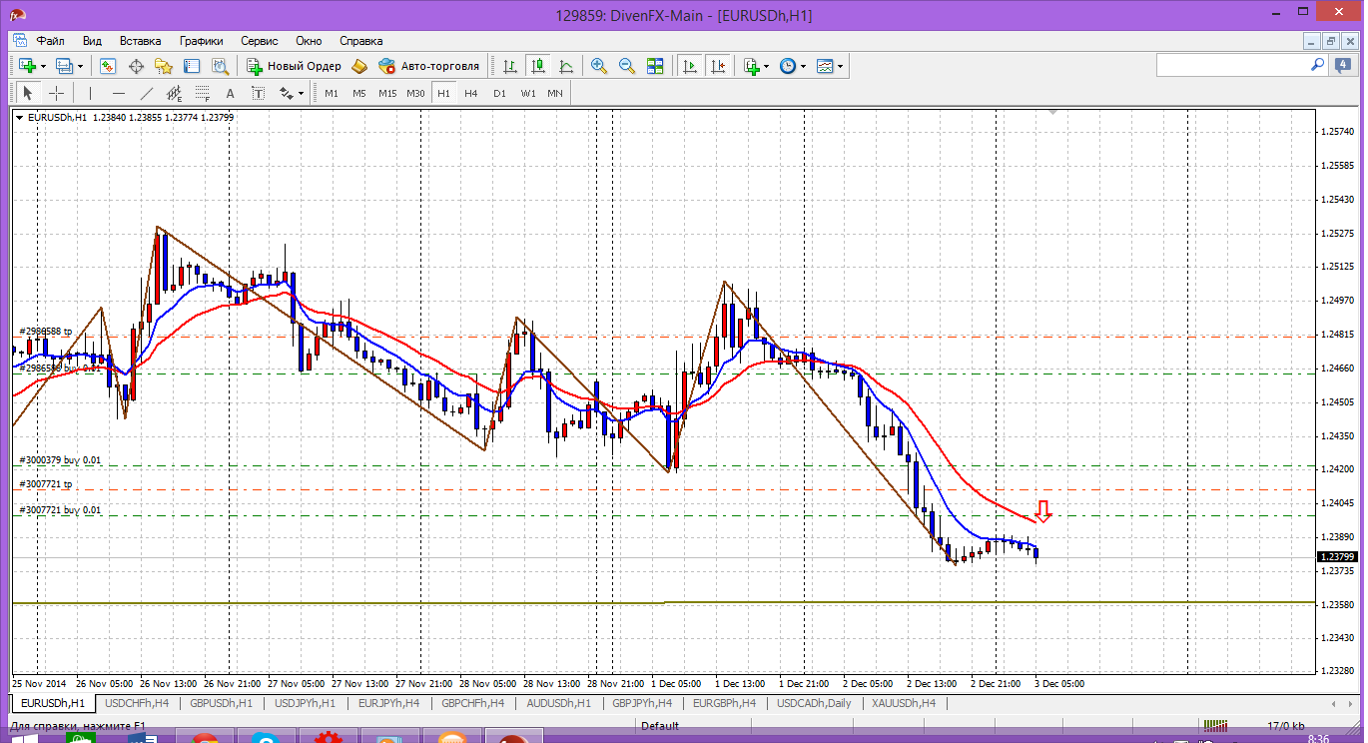
Task: Enable chart auto-scroll to latest bar
Action: [689, 66]
